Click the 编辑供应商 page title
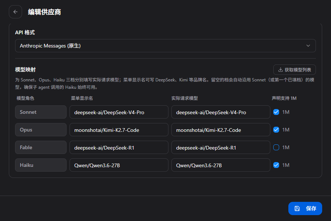331x221 pixels. tap(45, 12)
